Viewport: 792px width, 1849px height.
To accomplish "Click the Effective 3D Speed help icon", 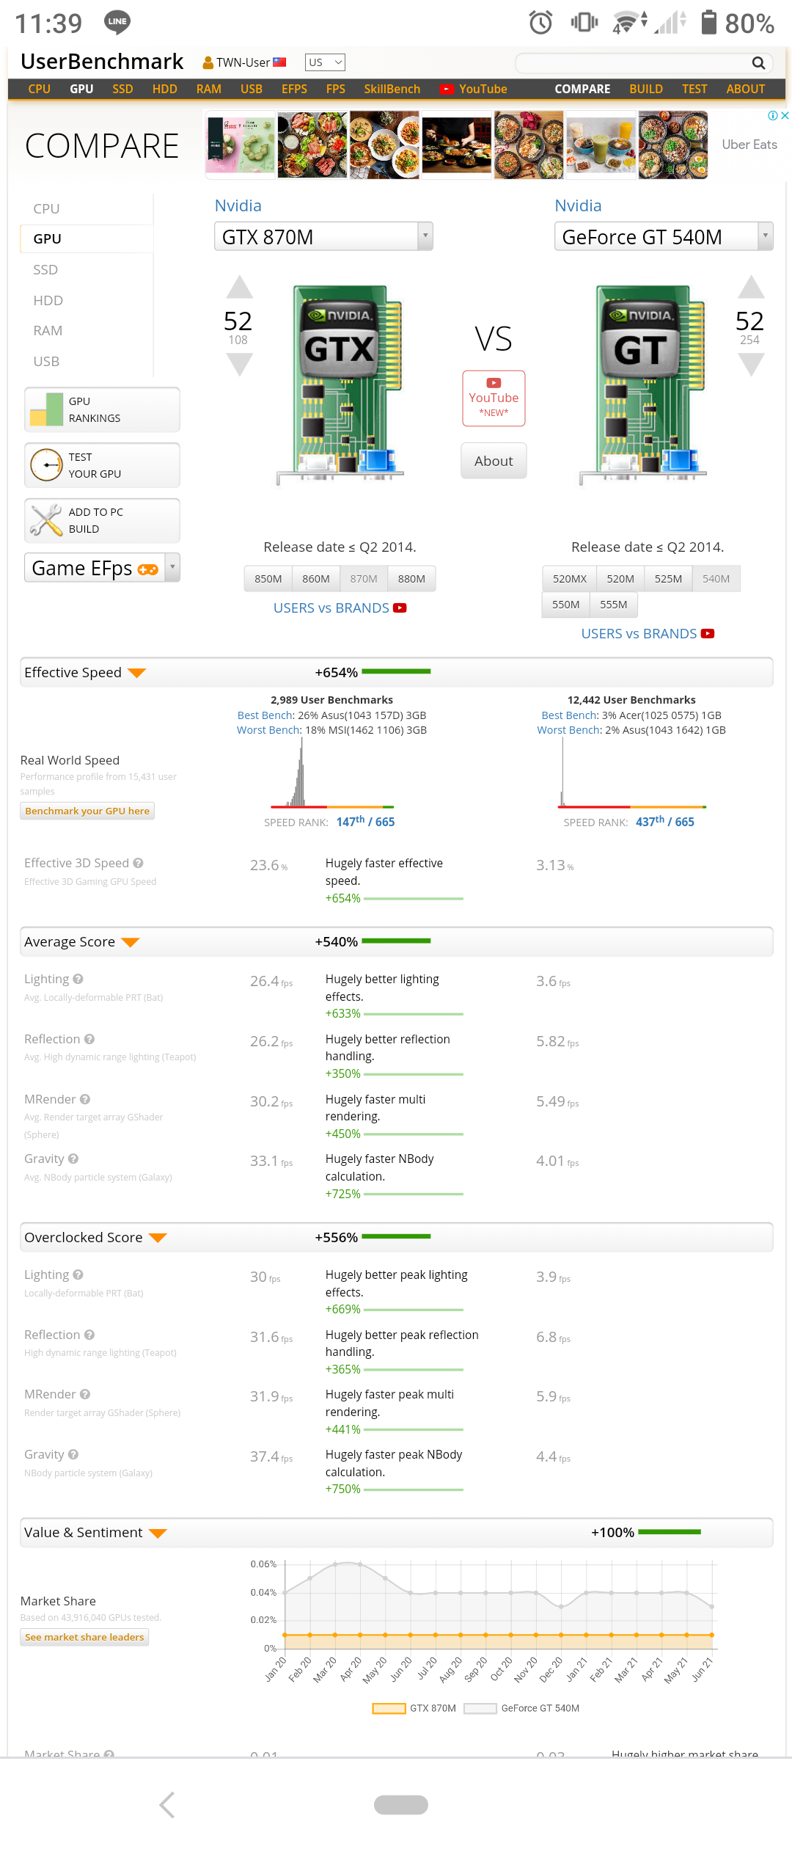I will coord(138,863).
